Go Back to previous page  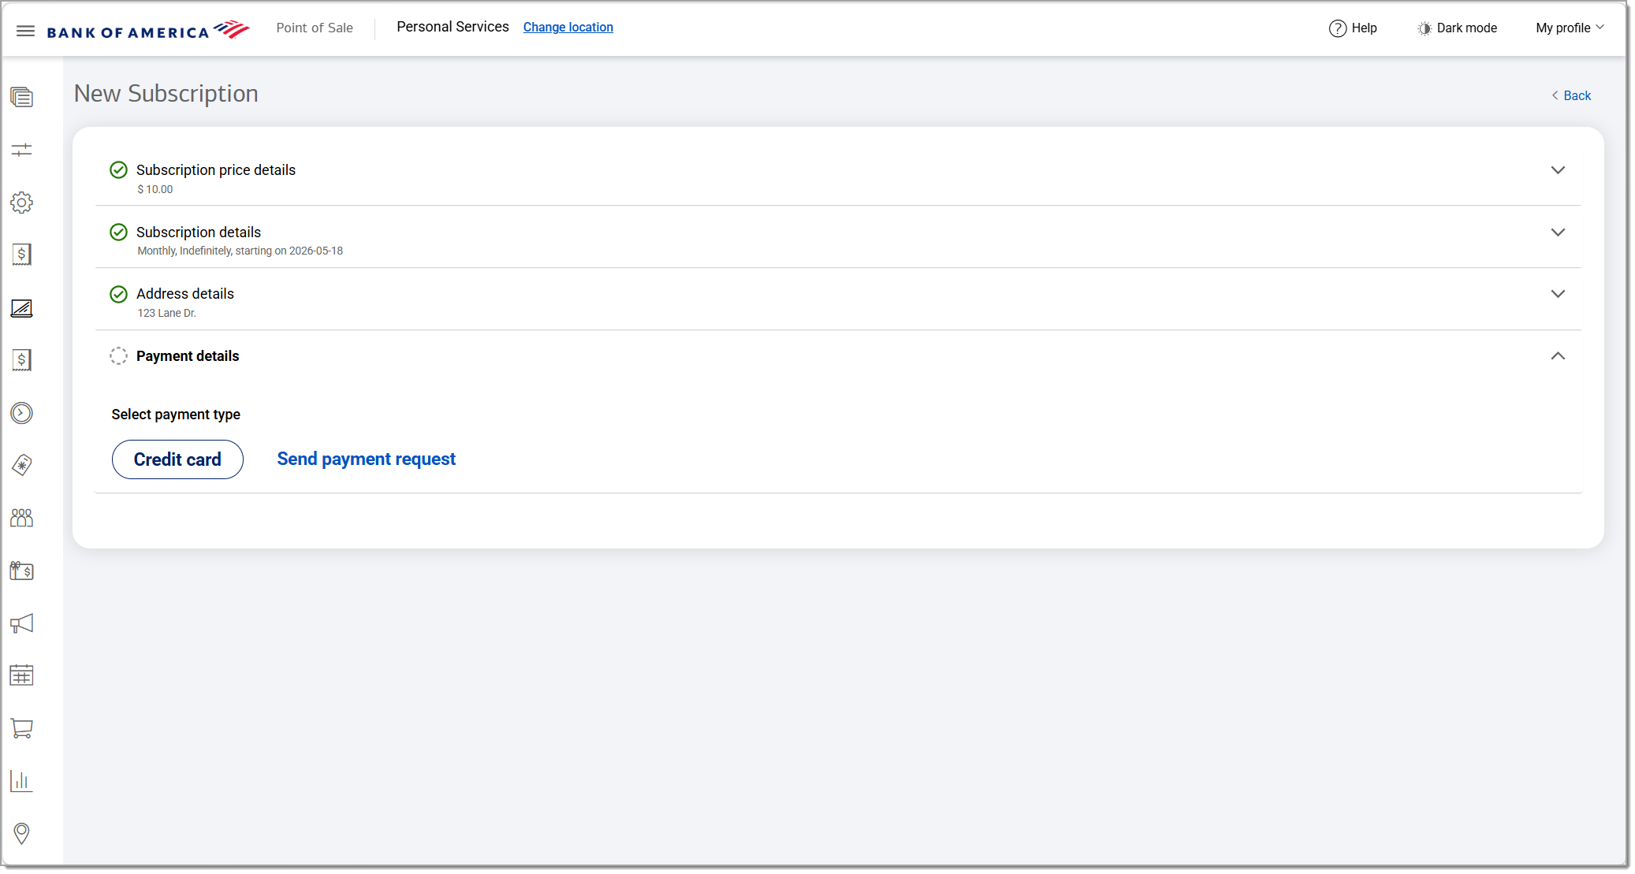tap(1571, 95)
